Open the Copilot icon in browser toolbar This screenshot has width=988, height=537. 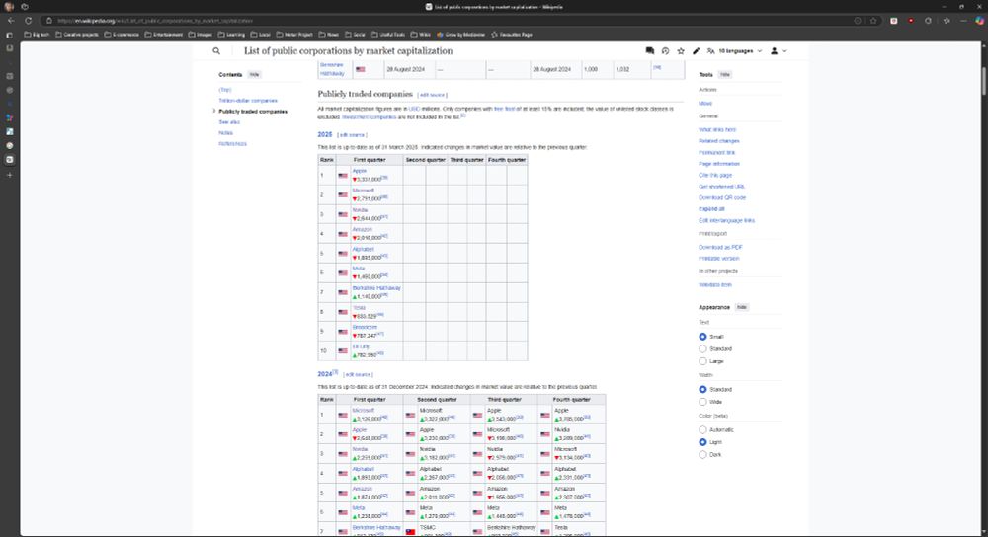tap(979, 20)
